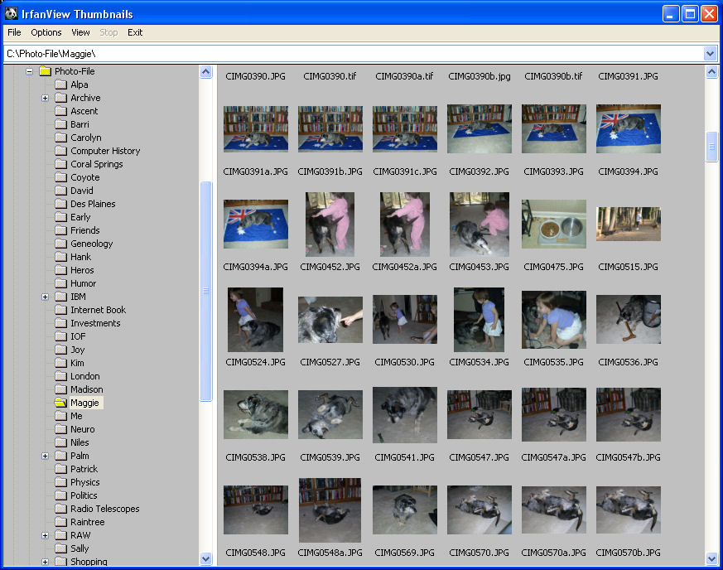This screenshot has width=723, height=570.
Task: Click the Humor folder icon
Action: tap(60, 283)
